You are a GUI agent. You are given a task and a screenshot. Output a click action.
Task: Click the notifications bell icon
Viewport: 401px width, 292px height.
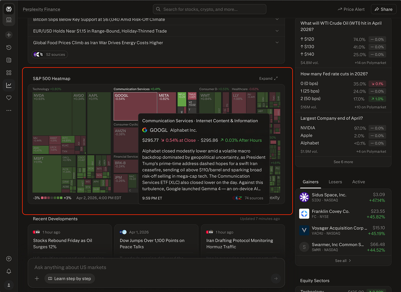(9, 271)
